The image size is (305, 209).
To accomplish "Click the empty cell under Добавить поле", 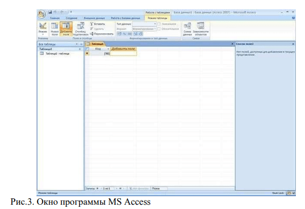I will (x=124, y=54).
